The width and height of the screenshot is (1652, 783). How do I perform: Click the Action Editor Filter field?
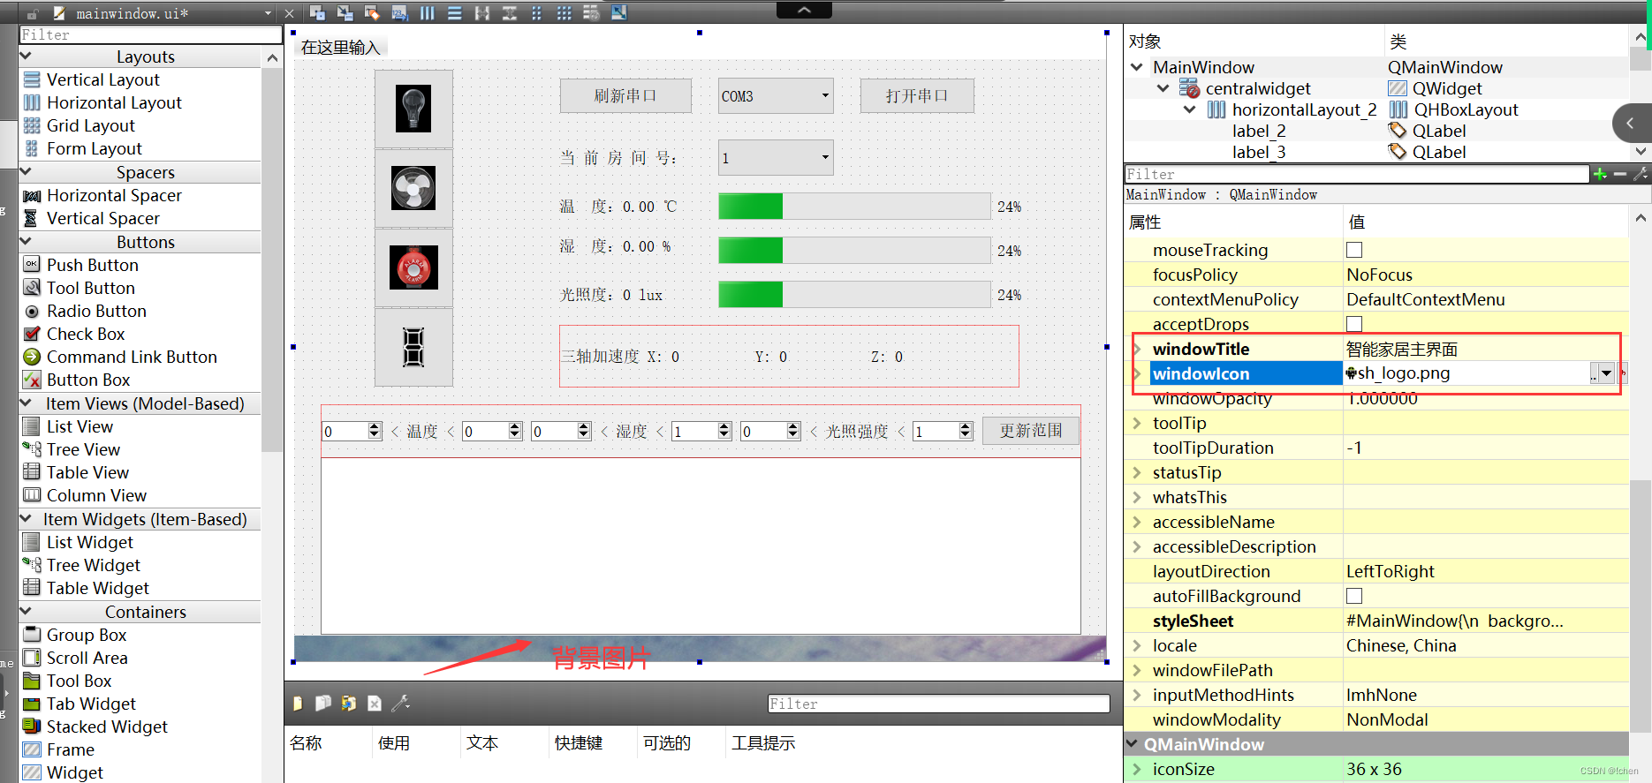939,704
